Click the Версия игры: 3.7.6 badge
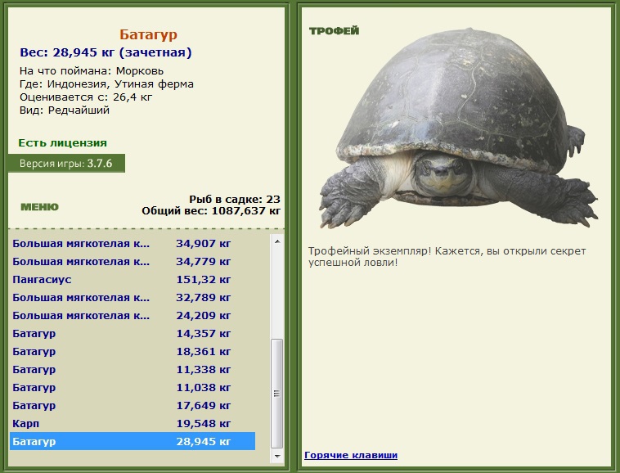The image size is (620, 473). click(x=66, y=164)
